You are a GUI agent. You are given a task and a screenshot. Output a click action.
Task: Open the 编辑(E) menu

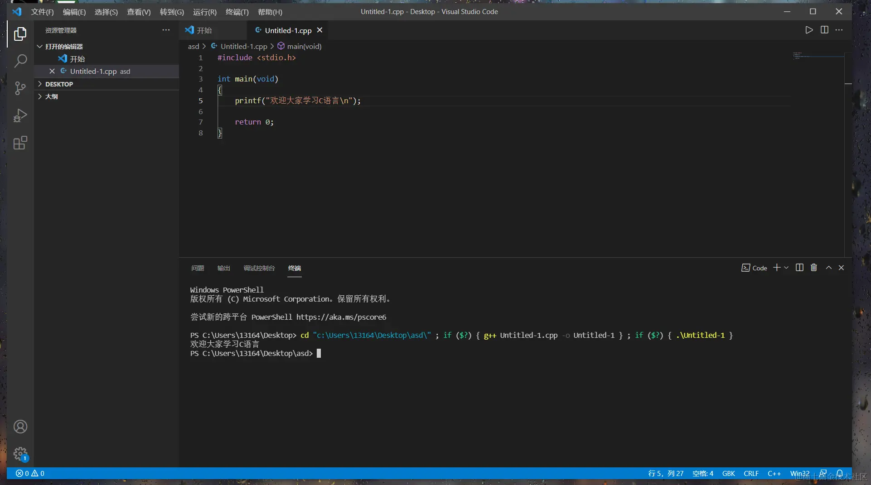pyautogui.click(x=74, y=12)
